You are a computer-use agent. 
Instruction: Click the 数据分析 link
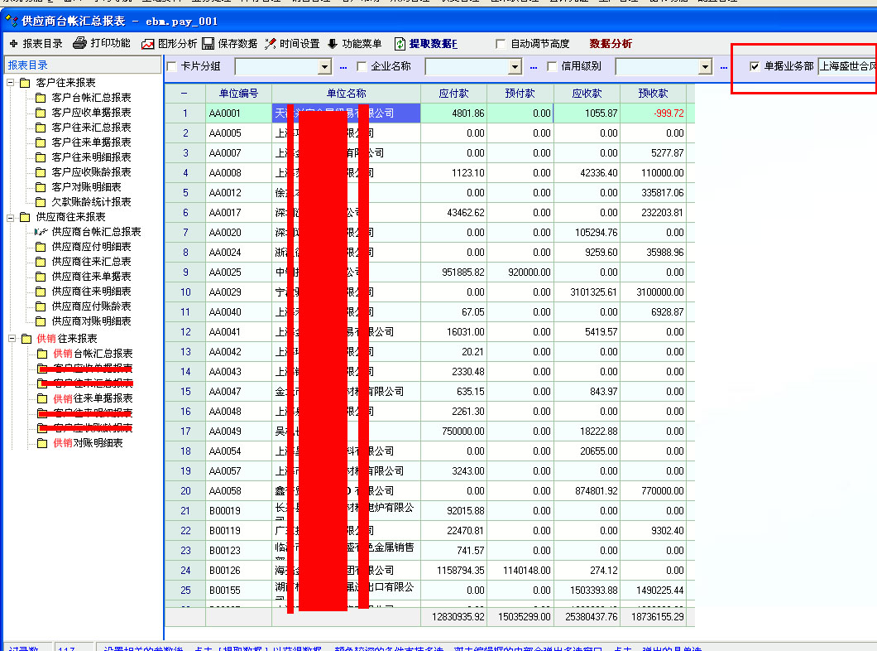click(611, 44)
